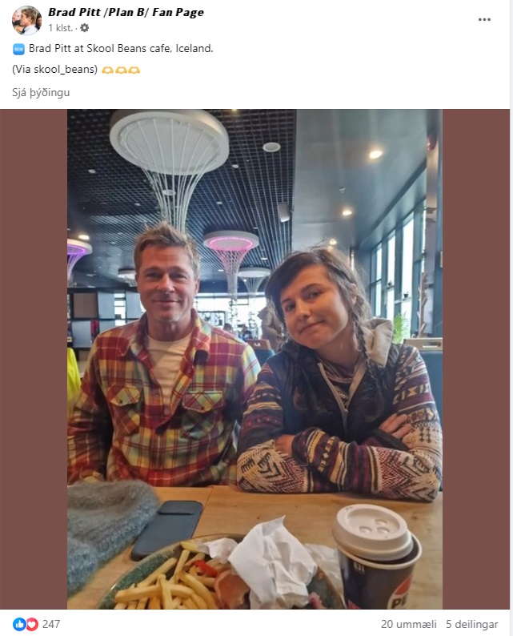Click the "1 klst." timestamp
The height and width of the screenshot is (636, 513).
point(60,28)
